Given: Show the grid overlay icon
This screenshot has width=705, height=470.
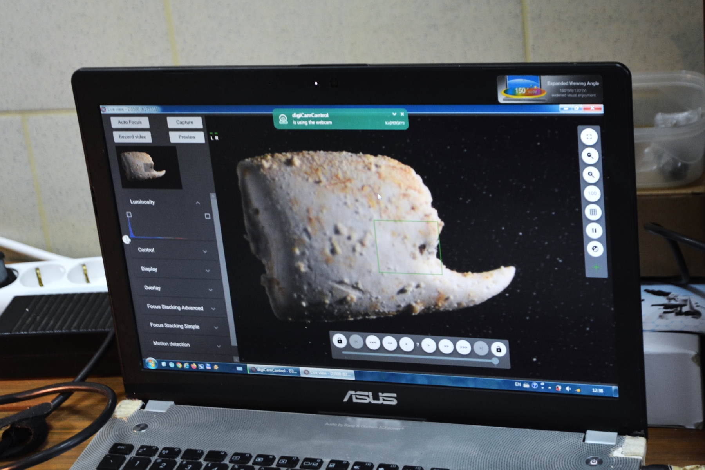Looking at the screenshot, I should pos(593,212).
